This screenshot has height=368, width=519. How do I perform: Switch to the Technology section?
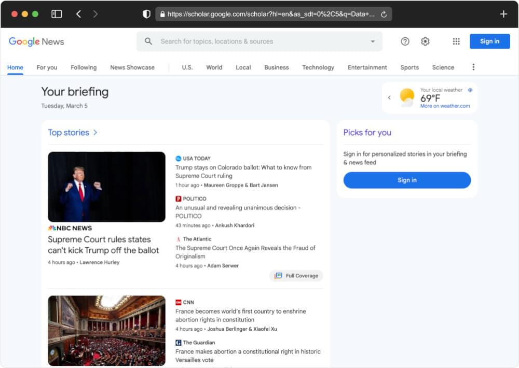[x=318, y=67]
